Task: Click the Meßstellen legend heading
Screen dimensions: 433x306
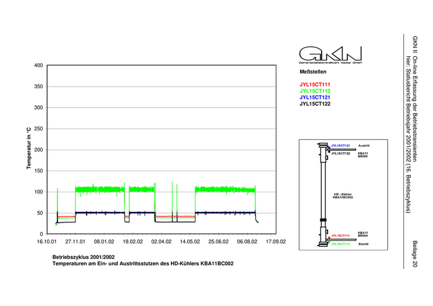Action: 312,72
